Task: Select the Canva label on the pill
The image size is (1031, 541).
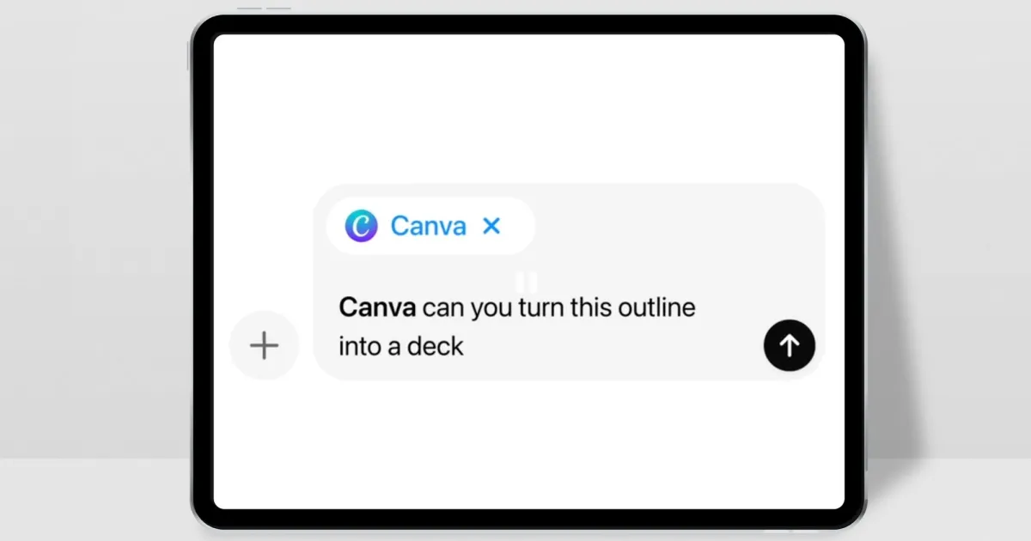Action: (427, 225)
